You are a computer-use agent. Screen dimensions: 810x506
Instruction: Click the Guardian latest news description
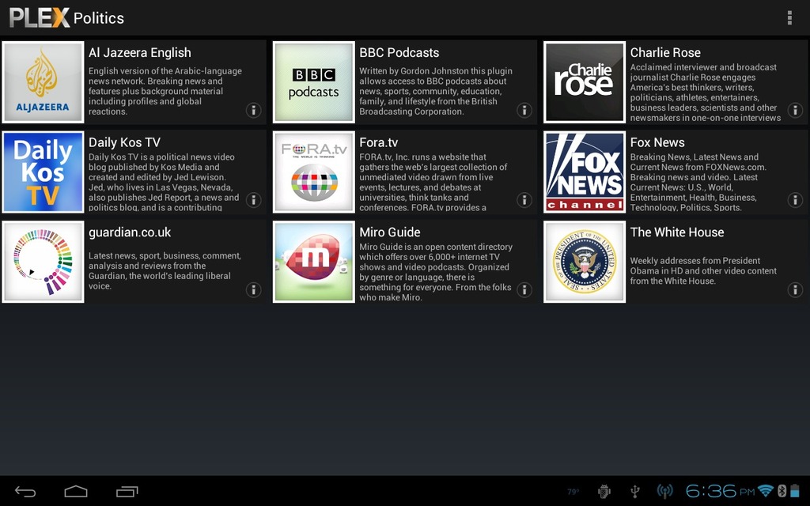[x=165, y=271]
